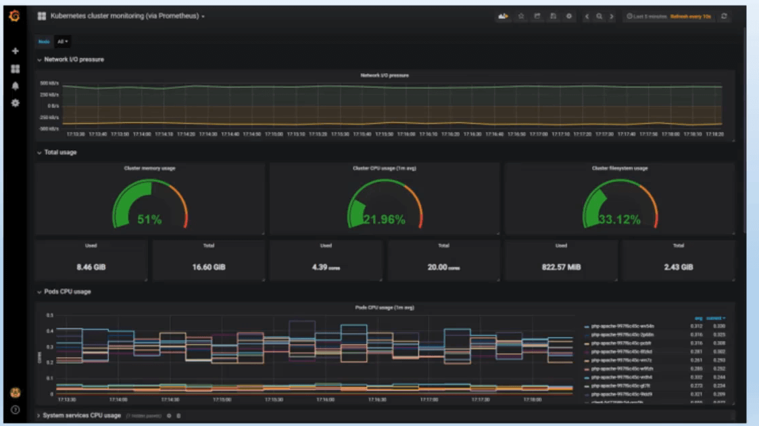
Task: Click the 4.39 cores used value
Action: pos(326,267)
